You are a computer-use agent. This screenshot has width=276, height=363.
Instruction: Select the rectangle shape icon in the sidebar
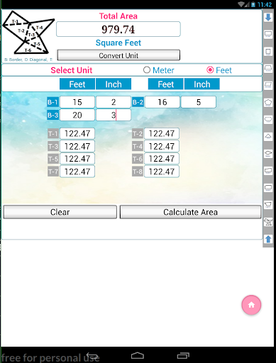click(268, 34)
